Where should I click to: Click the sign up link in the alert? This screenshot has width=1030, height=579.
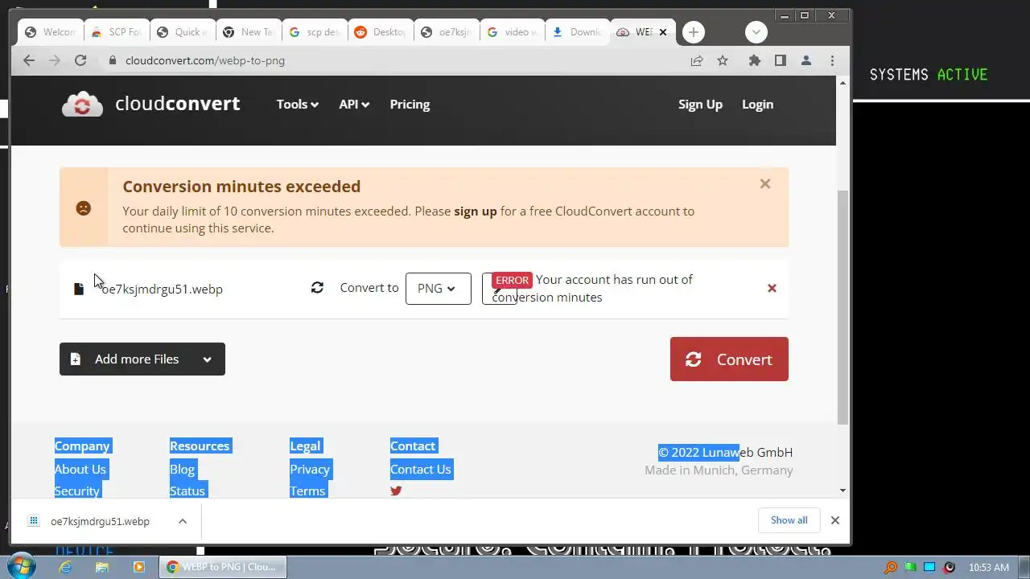476,211
